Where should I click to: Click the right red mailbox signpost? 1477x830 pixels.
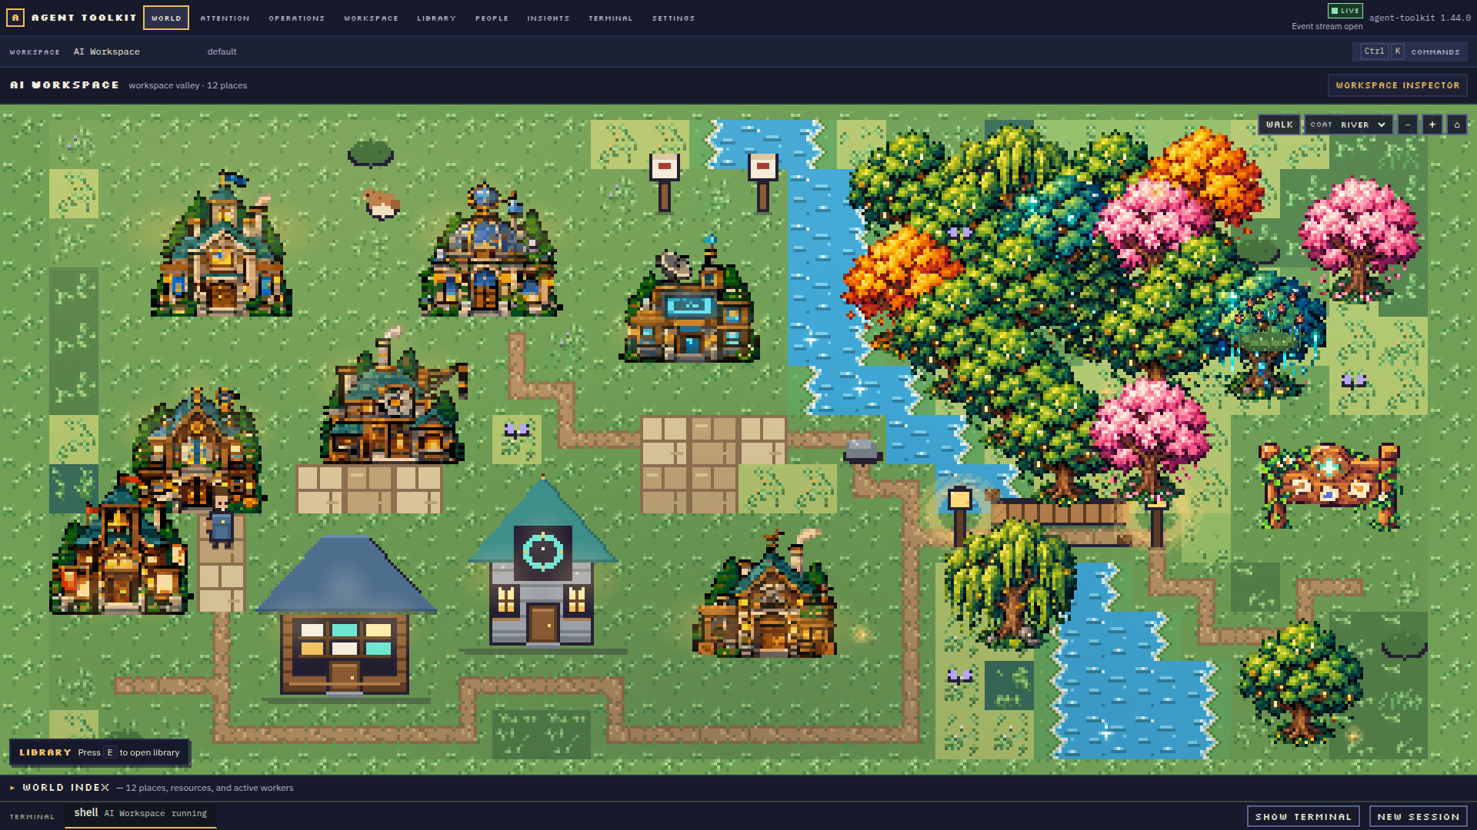[762, 182]
